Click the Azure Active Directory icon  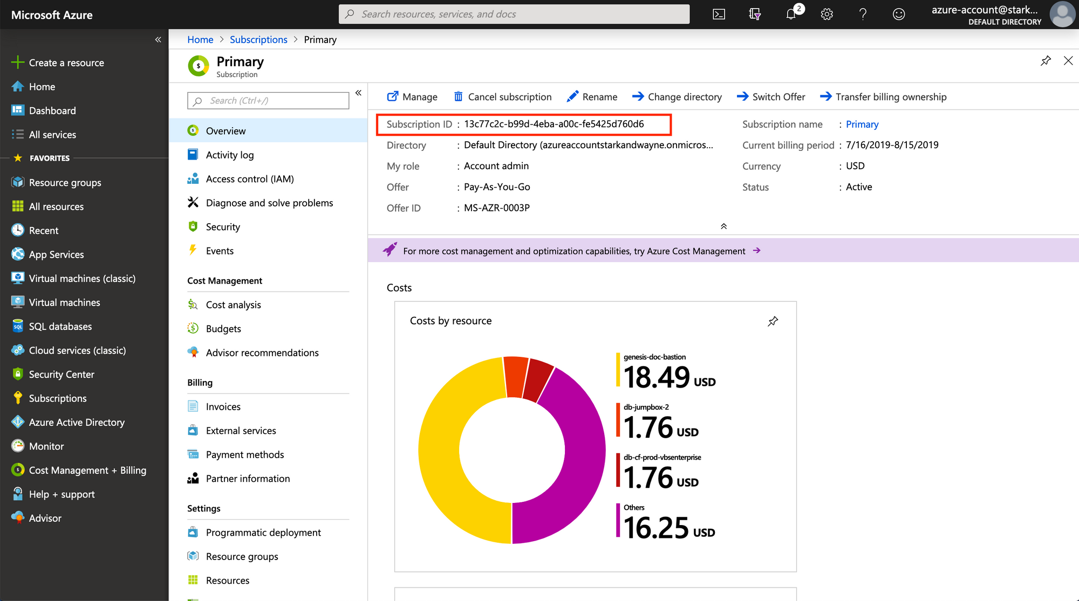pyautogui.click(x=18, y=422)
